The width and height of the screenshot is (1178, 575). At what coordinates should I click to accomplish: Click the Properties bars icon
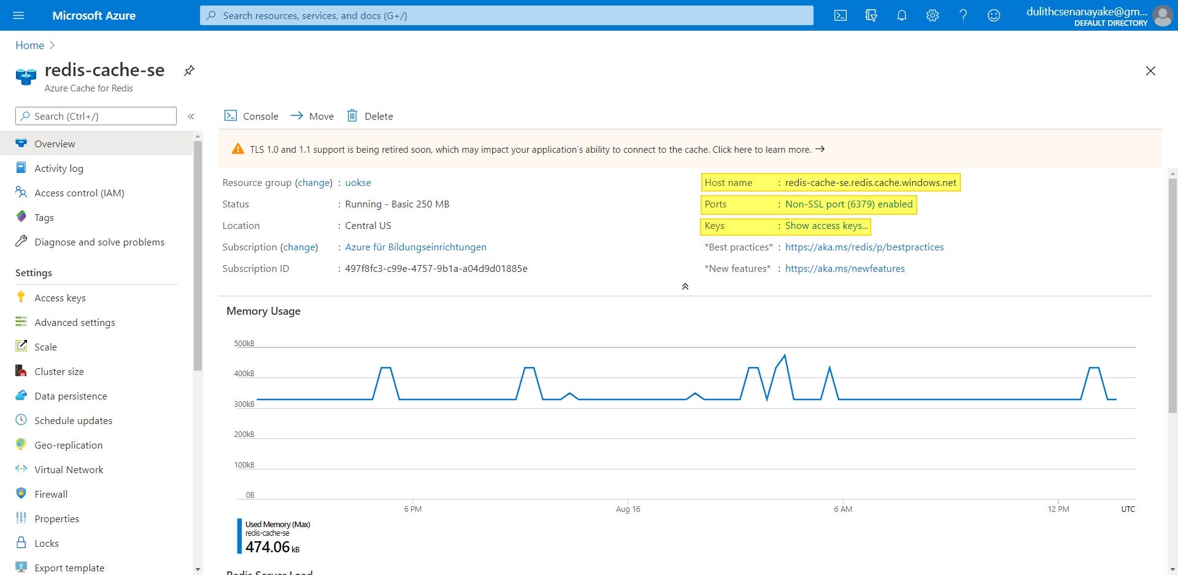21,518
